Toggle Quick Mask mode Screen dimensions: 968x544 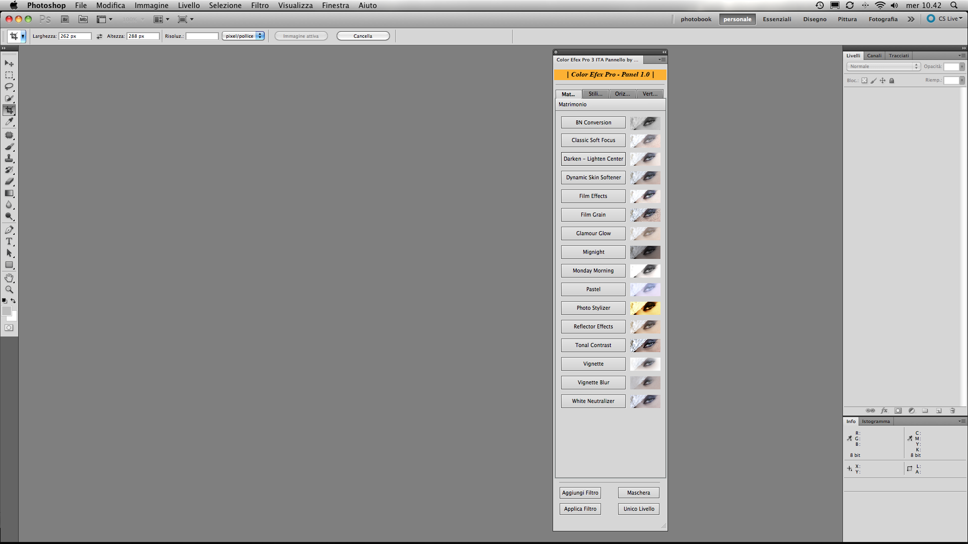(x=9, y=327)
